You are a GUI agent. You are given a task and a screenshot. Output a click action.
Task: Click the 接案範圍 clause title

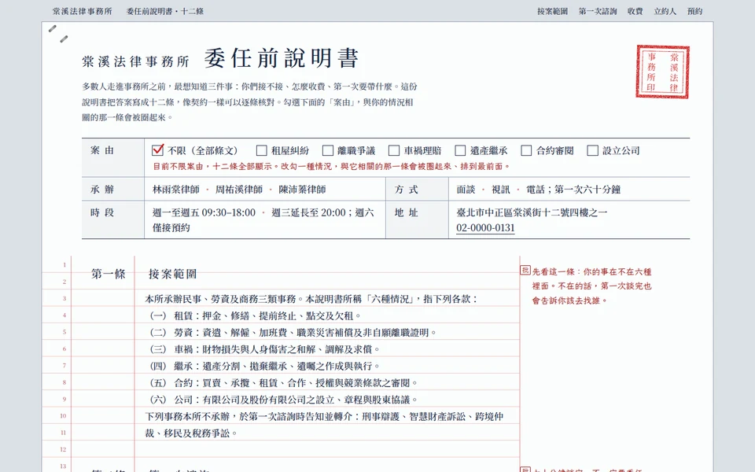tap(172, 274)
